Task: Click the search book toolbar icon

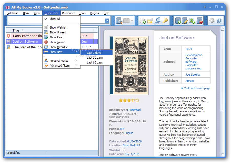Action: click(x=119, y=21)
